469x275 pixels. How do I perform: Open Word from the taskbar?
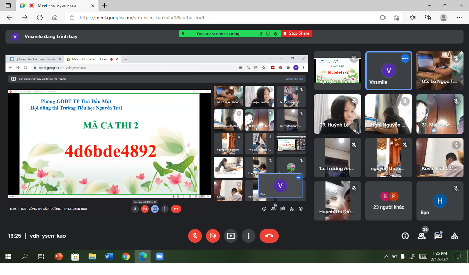coord(109,256)
